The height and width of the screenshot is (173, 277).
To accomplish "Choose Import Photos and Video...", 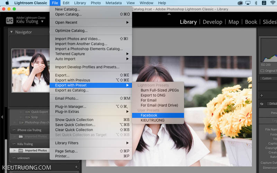I will coord(91,39).
